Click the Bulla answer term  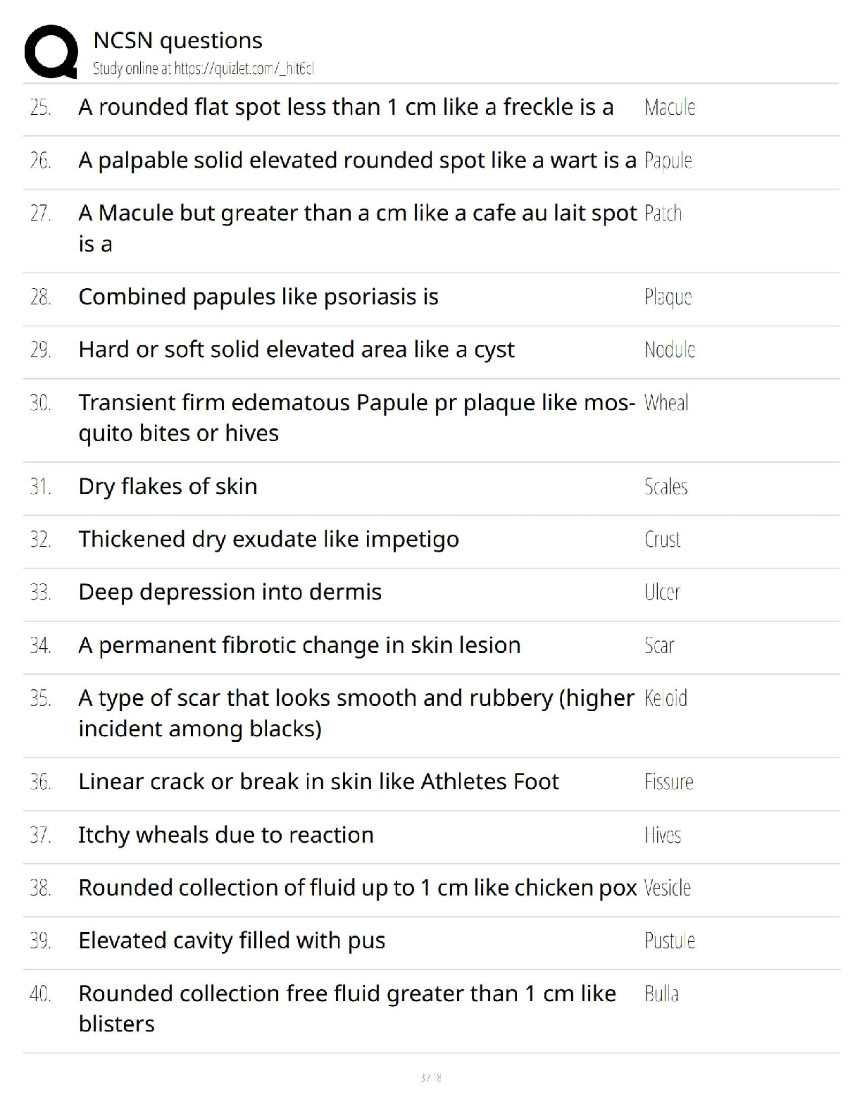(x=661, y=993)
